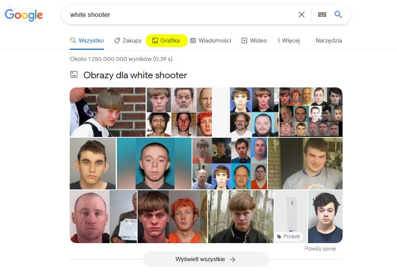
Task: Open the on-screen keyboard icon
Action: tap(322, 15)
